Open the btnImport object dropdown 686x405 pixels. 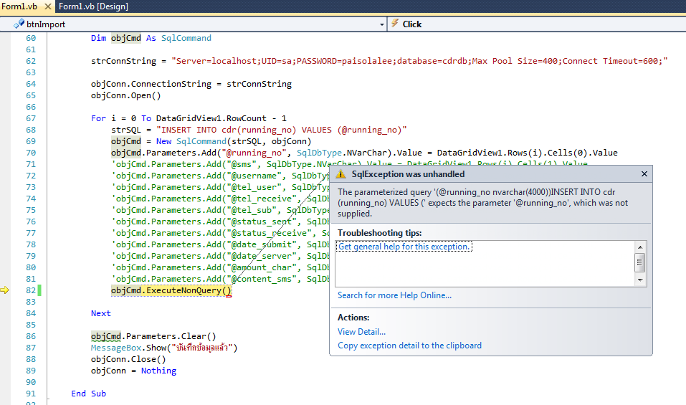click(x=381, y=24)
